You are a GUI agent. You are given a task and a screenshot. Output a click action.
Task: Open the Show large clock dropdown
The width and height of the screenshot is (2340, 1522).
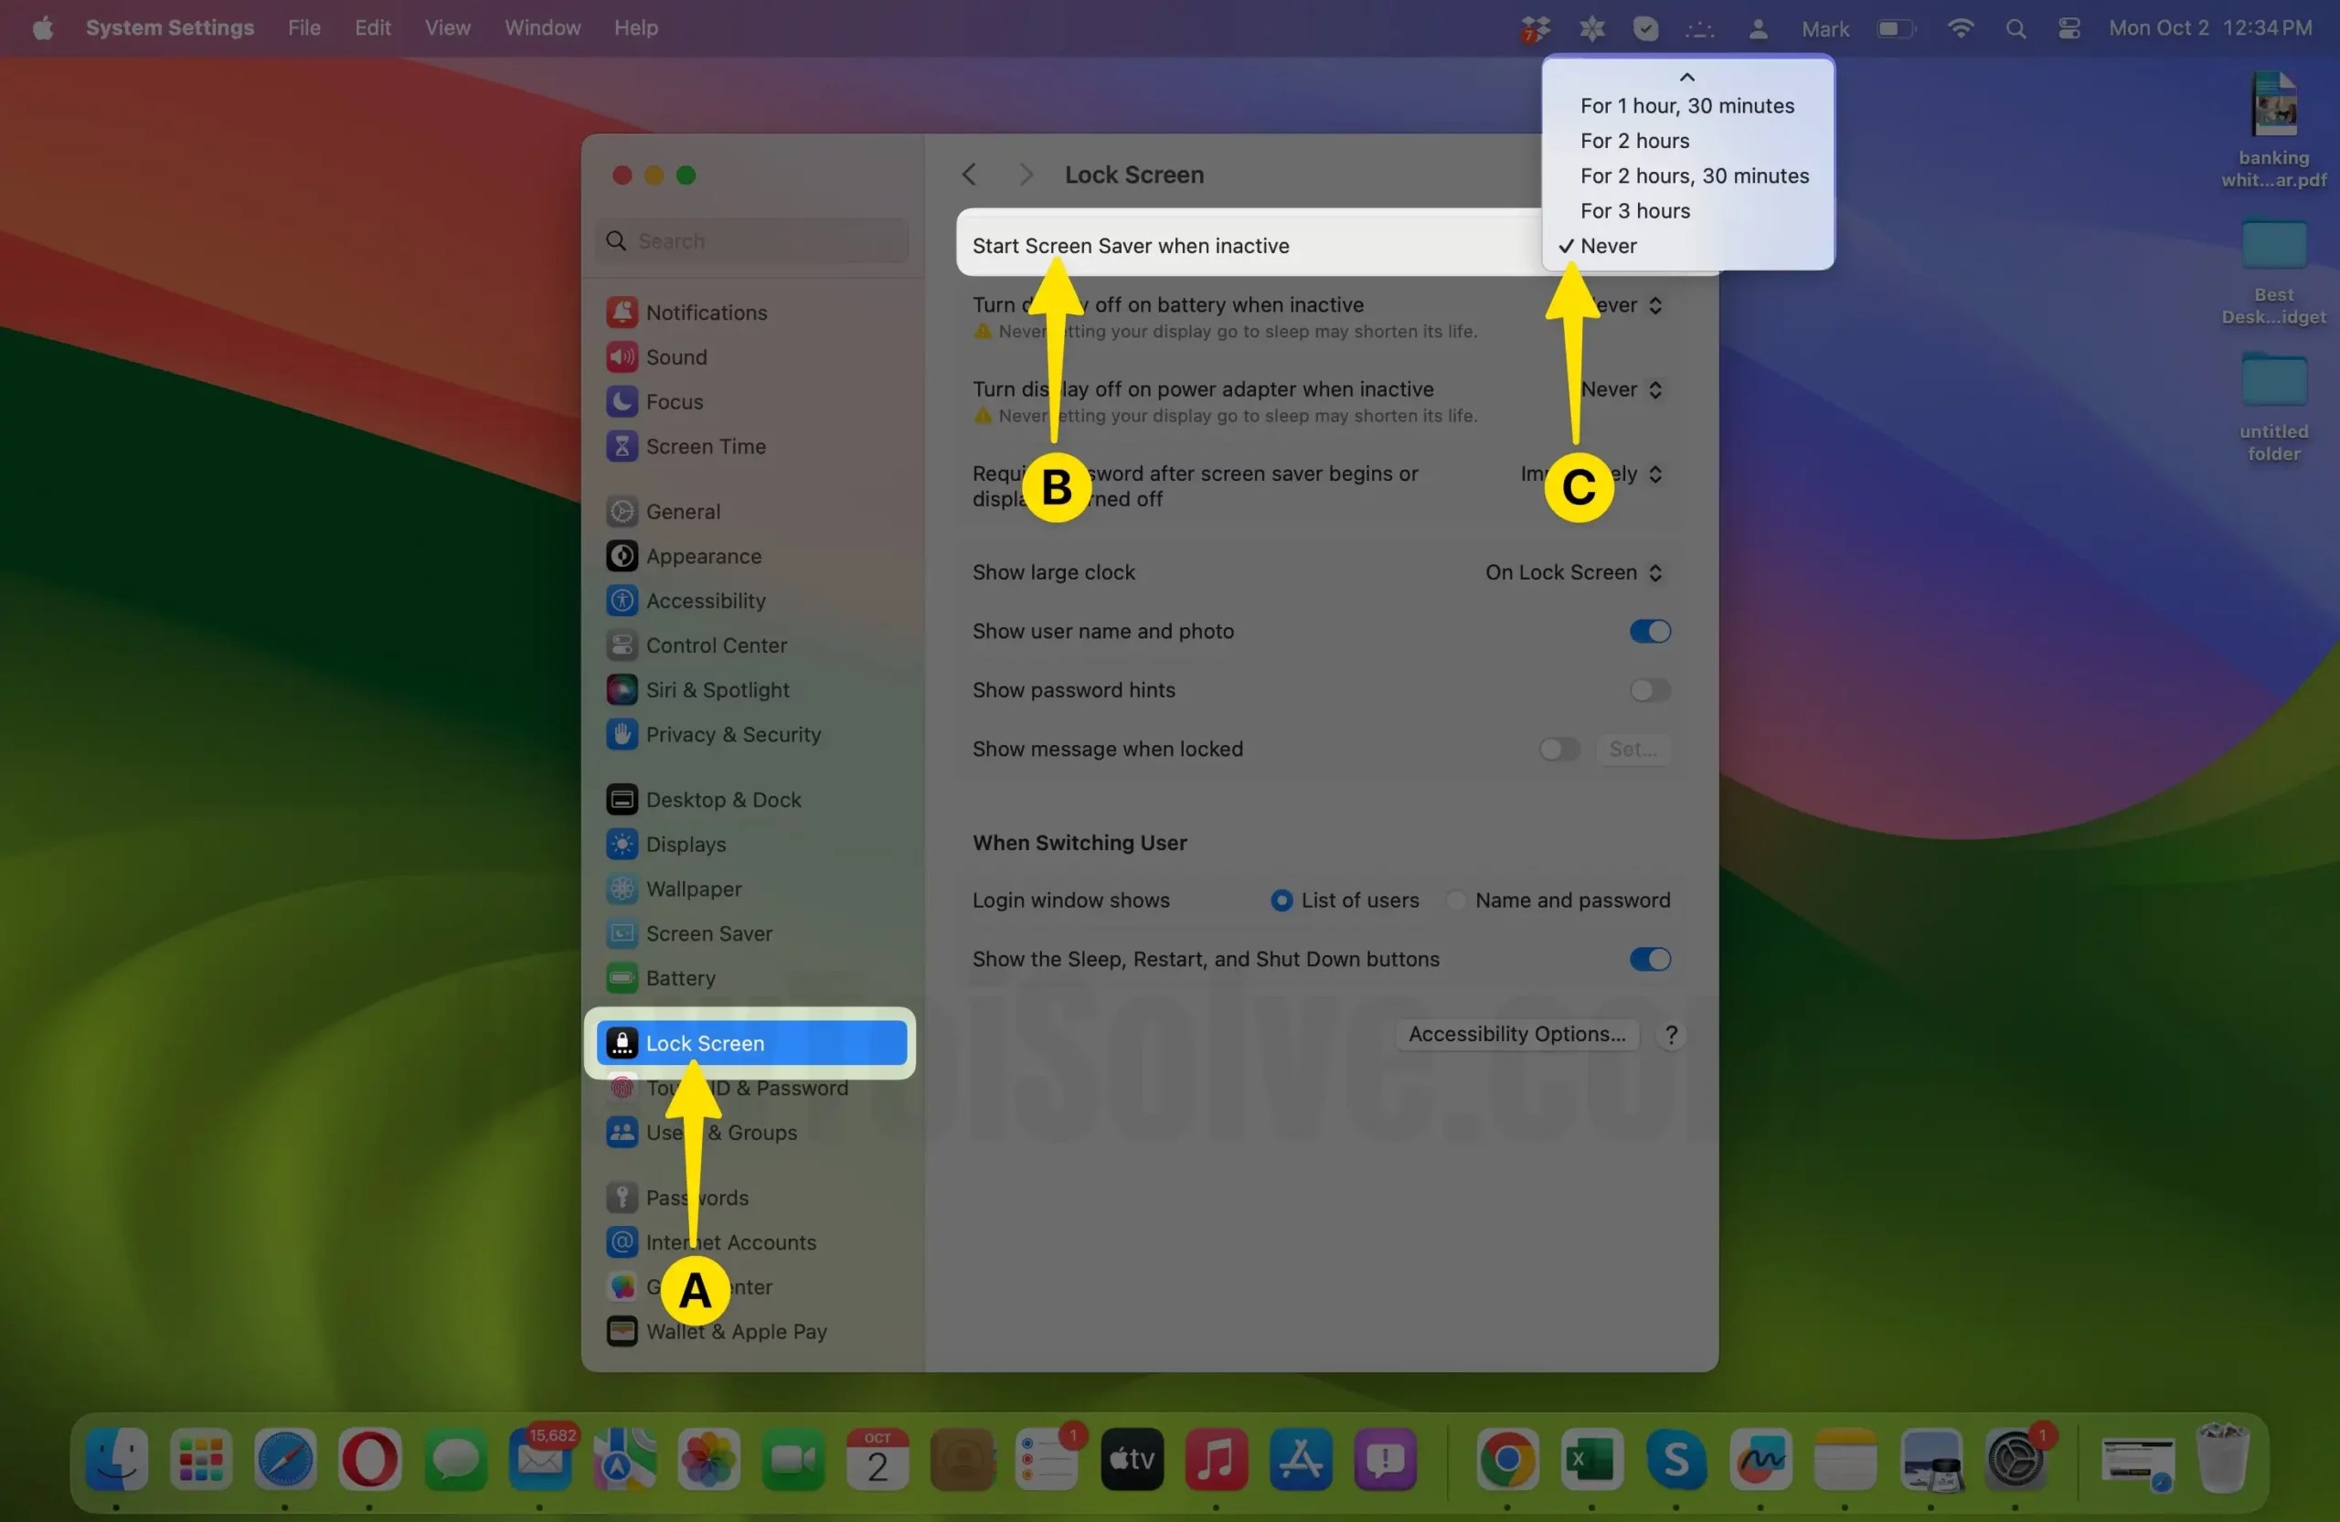click(x=1572, y=572)
